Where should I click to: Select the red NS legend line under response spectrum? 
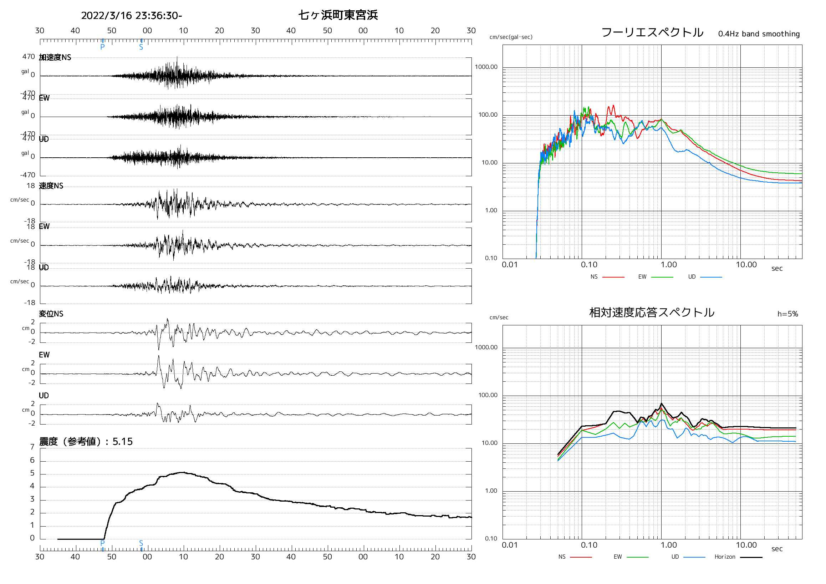[581, 557]
